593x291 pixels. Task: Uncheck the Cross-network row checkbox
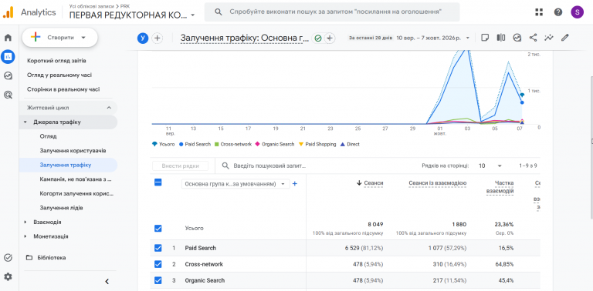coord(158,264)
